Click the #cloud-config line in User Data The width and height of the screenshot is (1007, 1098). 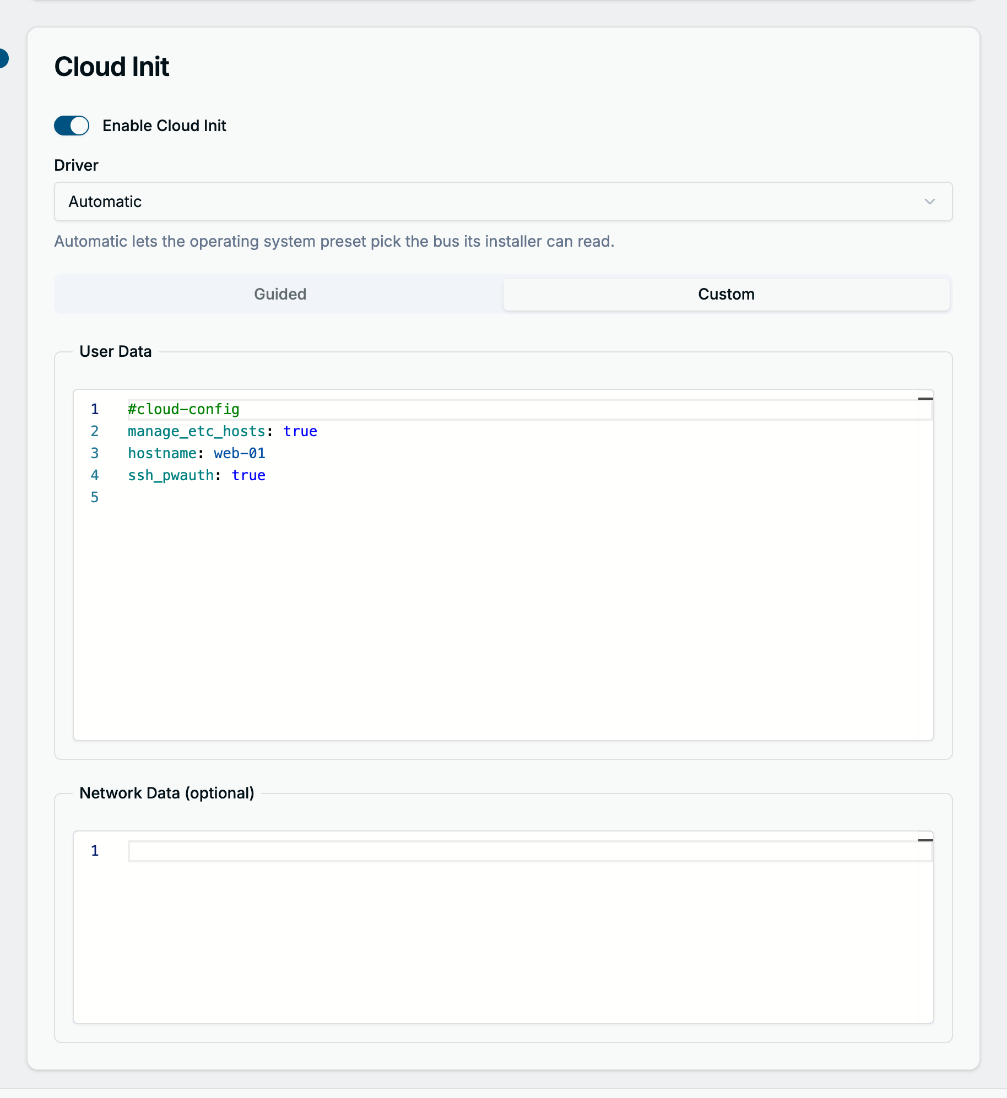183,409
